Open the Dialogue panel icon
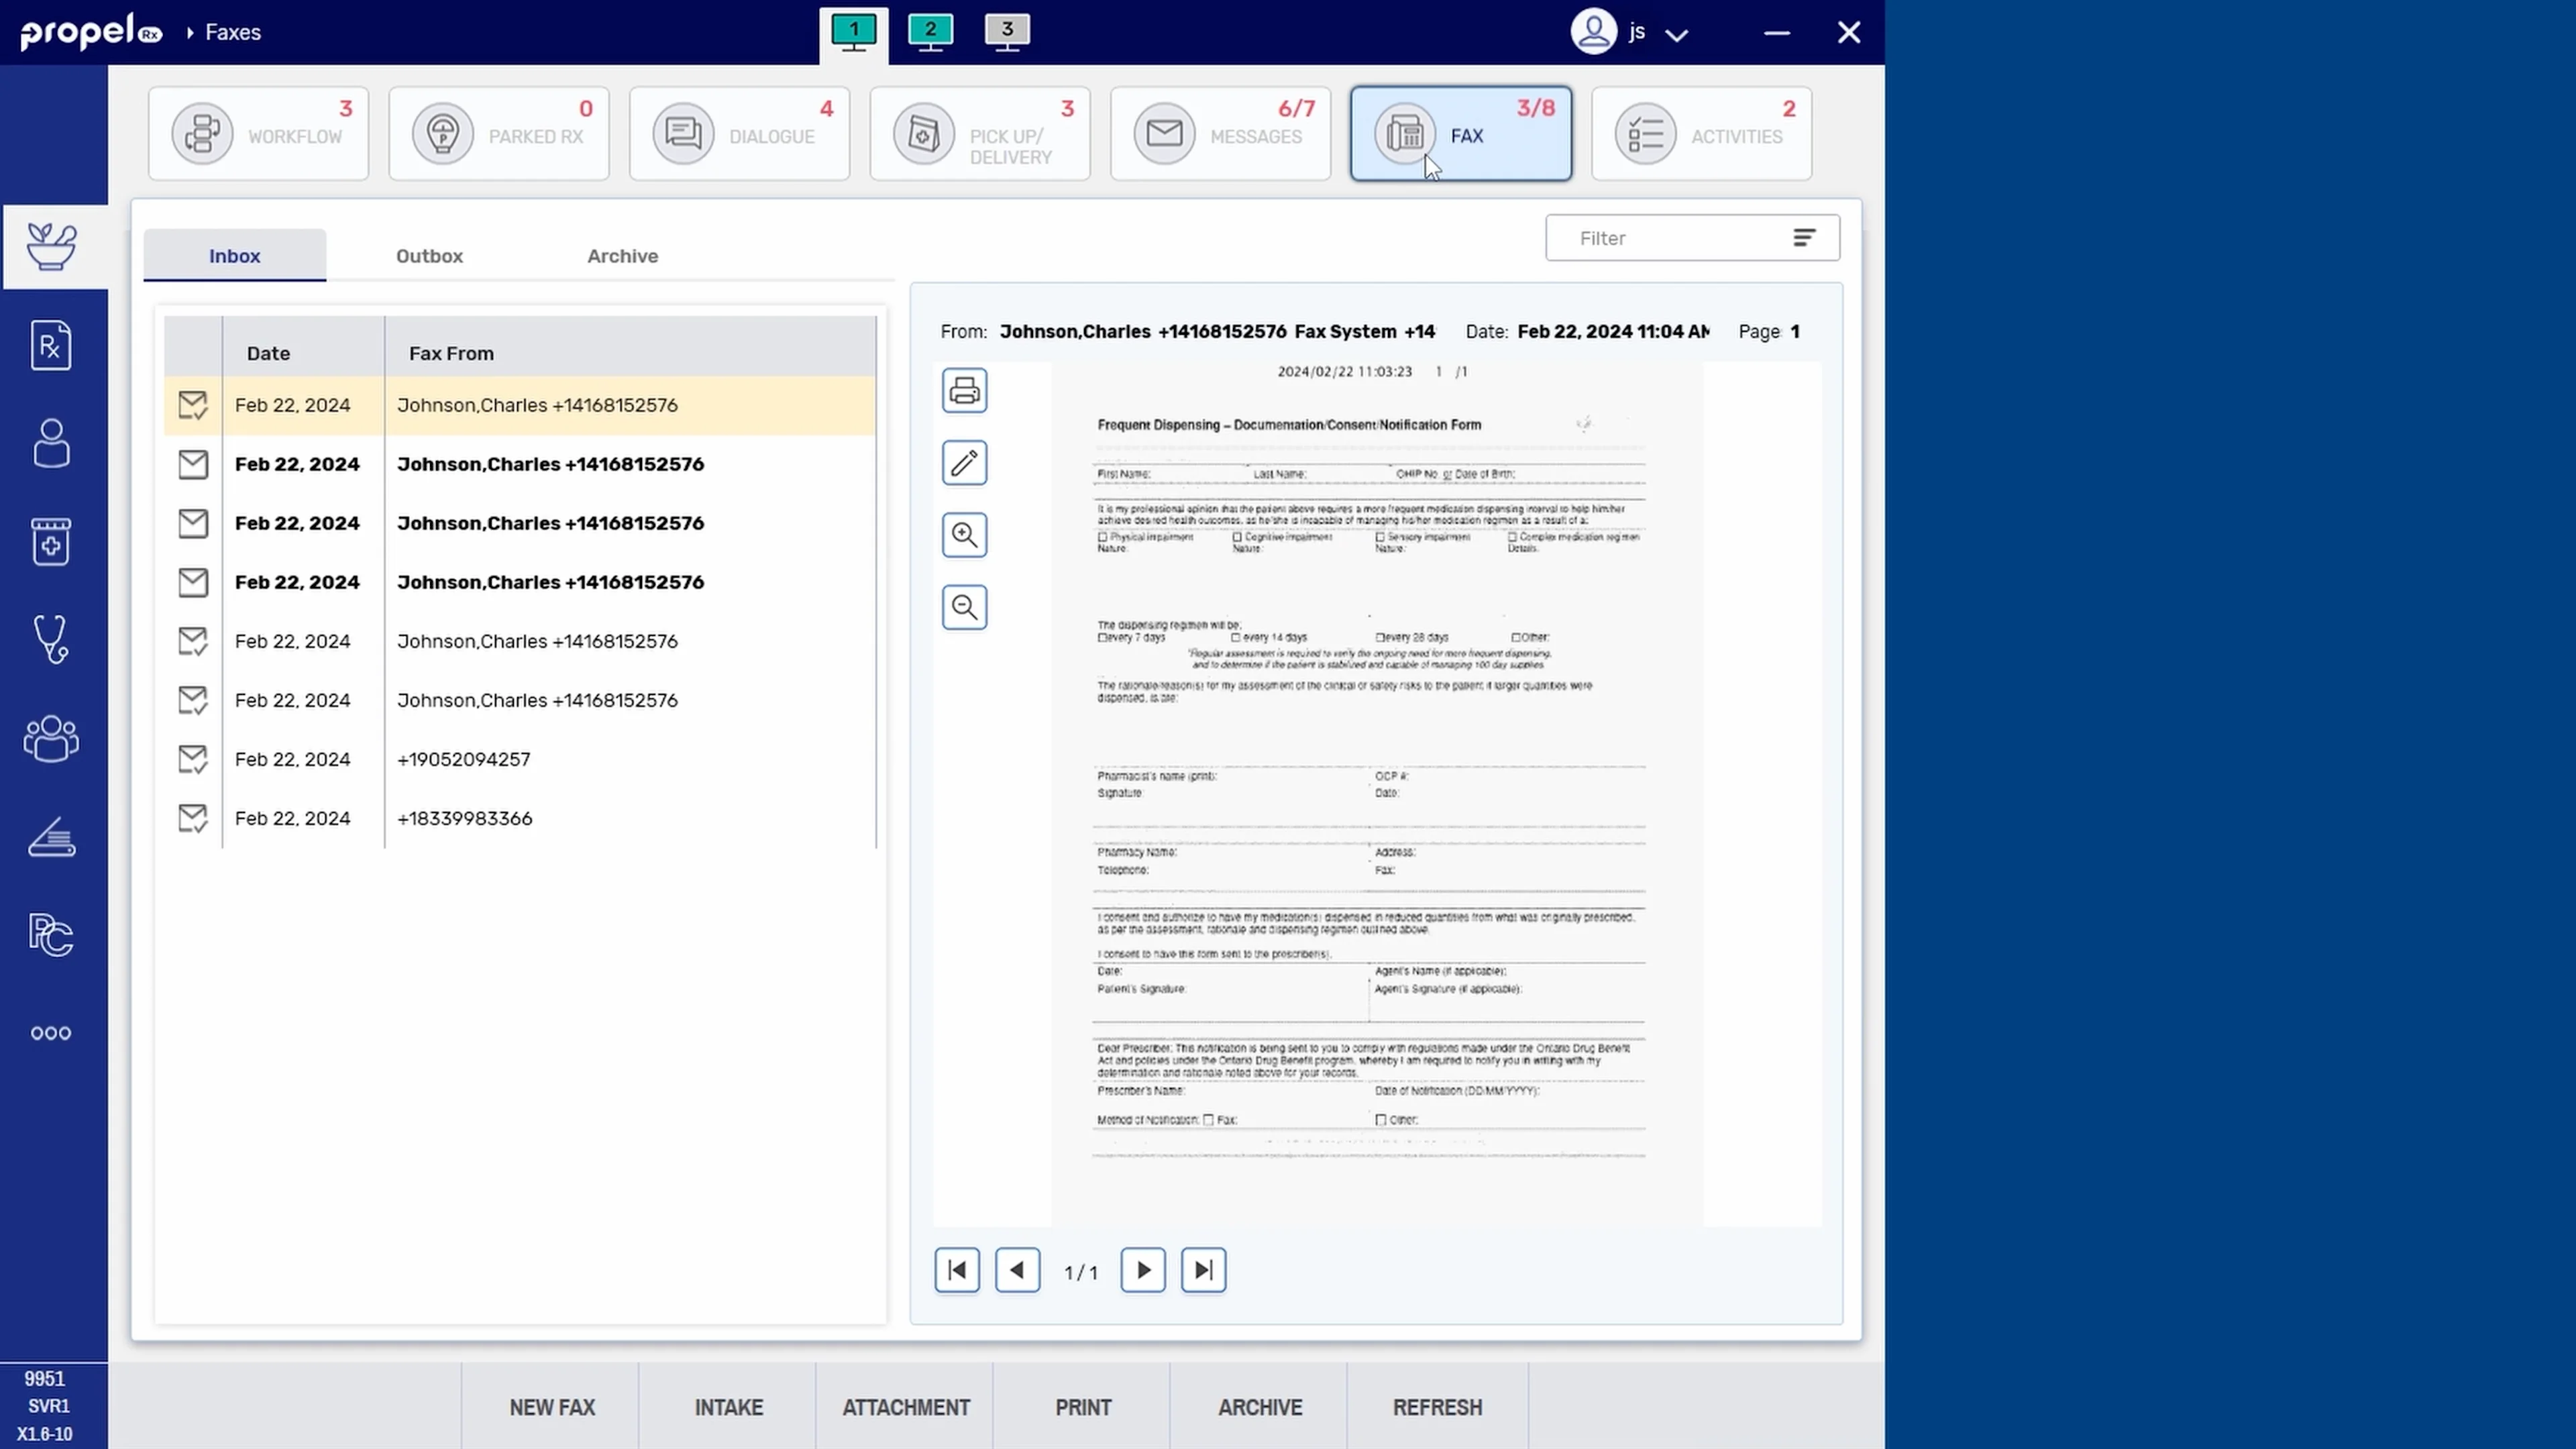This screenshot has width=2576, height=1449. pyautogui.click(x=683, y=133)
